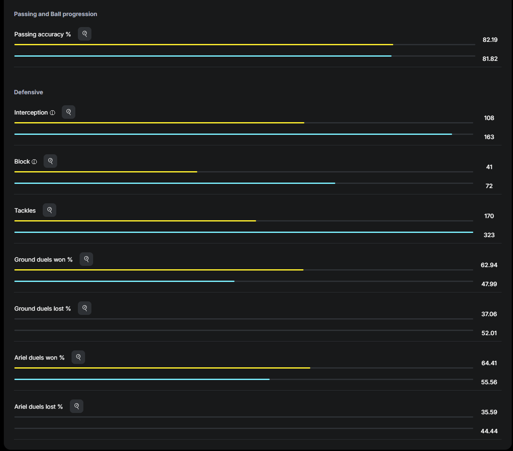Viewport: 513px width, 451px height.
Task: Click the 82.19 passing accuracy value
Action: click(490, 40)
